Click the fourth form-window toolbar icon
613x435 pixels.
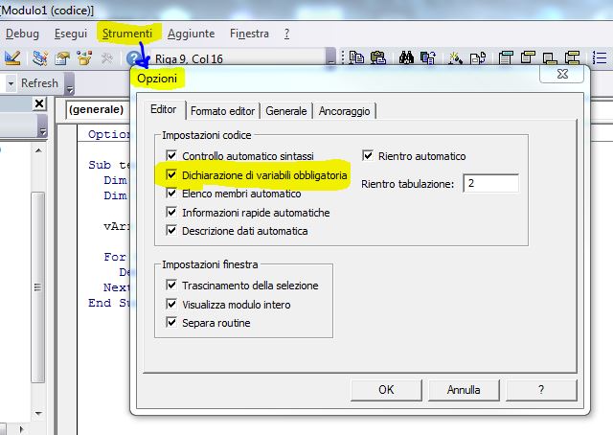[x=572, y=57]
